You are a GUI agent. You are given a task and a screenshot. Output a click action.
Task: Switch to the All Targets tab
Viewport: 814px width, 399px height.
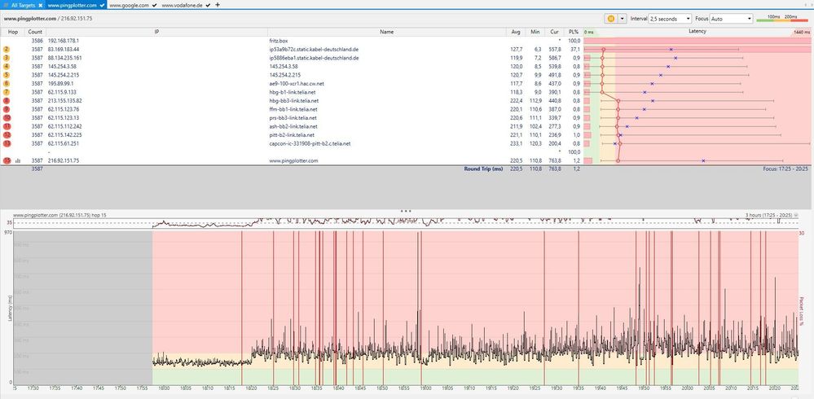coord(22,5)
